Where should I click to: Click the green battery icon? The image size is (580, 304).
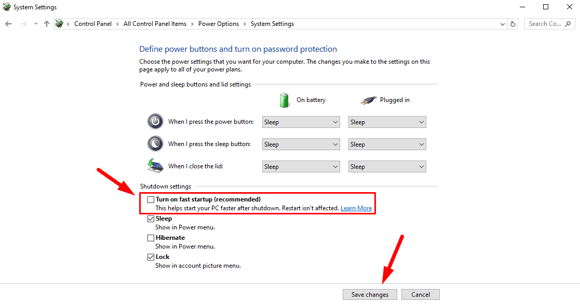pos(284,100)
